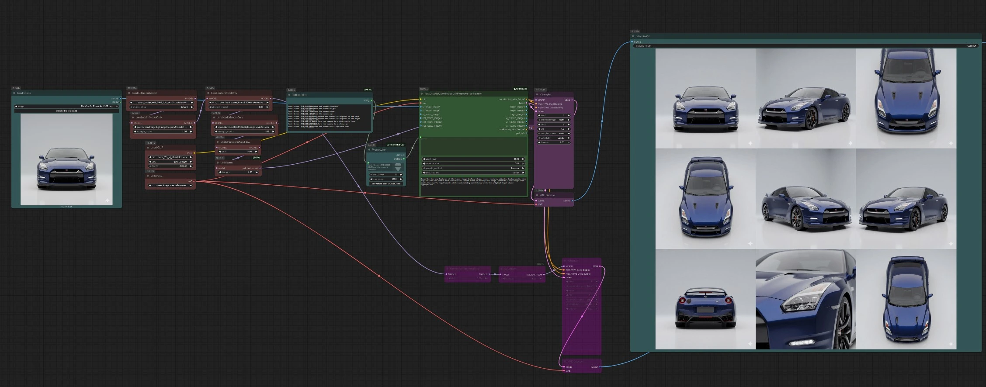Image resolution: width=986 pixels, height=387 pixels.
Task: Increase strength_model on the Lightning LoRA node
Action: (x=191, y=131)
